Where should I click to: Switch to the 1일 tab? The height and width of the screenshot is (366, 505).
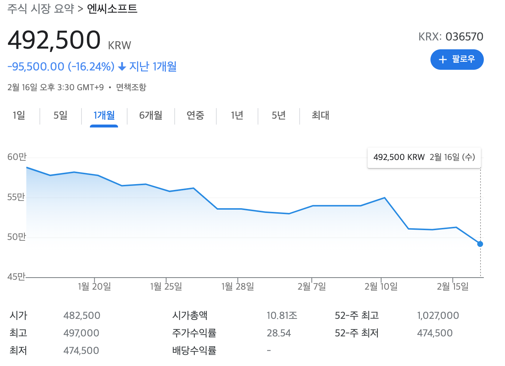[19, 115]
